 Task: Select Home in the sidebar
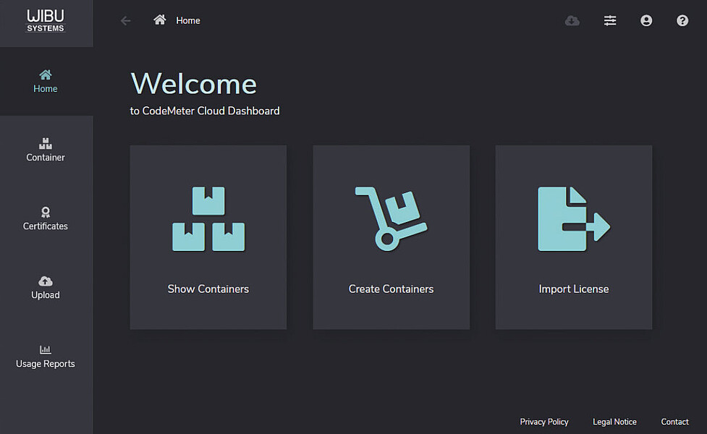[46, 82]
